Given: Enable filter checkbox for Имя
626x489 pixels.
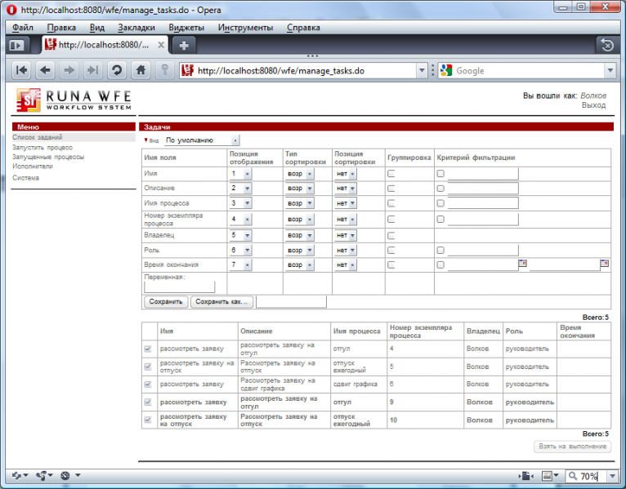Looking at the screenshot, I should tap(440, 174).
